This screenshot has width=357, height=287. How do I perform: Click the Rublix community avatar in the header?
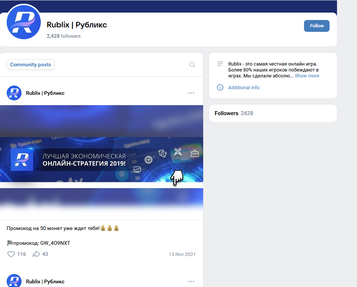[24, 22]
